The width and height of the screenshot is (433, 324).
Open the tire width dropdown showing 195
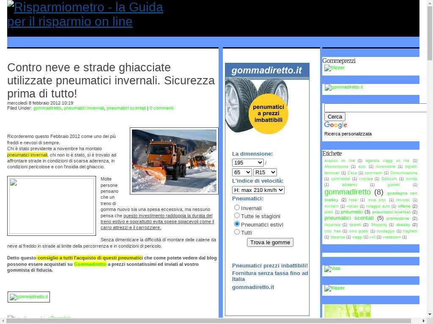pos(248,162)
